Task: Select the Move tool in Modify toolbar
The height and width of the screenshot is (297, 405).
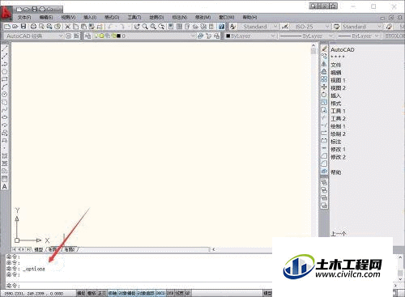Action: 324,87
